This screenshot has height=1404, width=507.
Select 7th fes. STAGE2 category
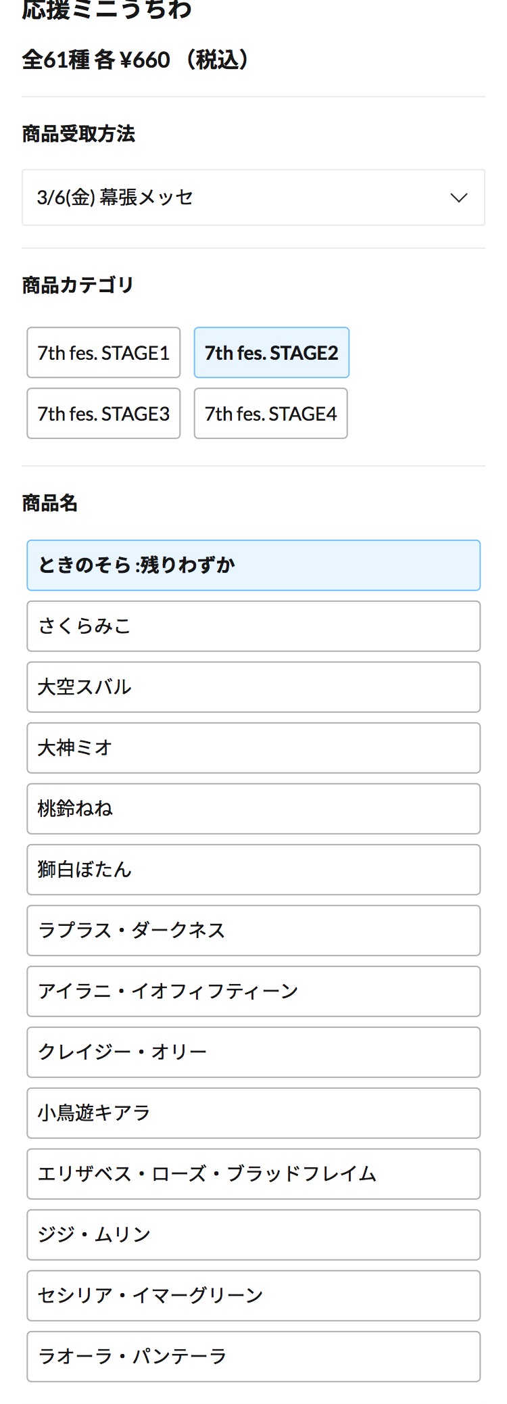click(x=271, y=352)
